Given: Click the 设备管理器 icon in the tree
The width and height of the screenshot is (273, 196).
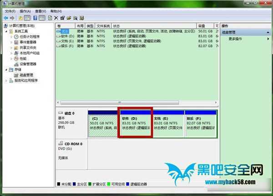Looking at the screenshot, I should [x=16, y=64].
